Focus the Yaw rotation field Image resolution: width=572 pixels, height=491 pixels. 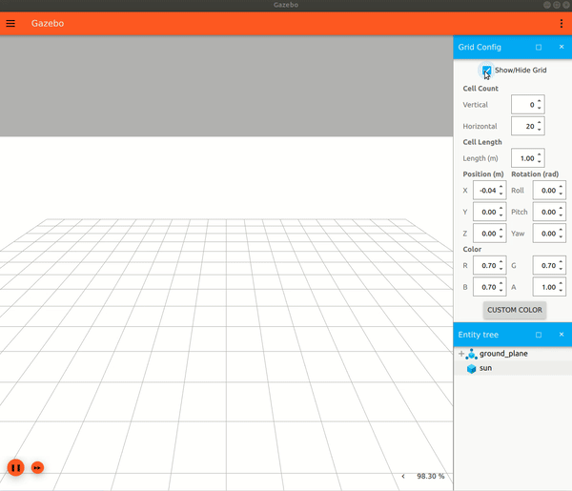tap(549, 234)
